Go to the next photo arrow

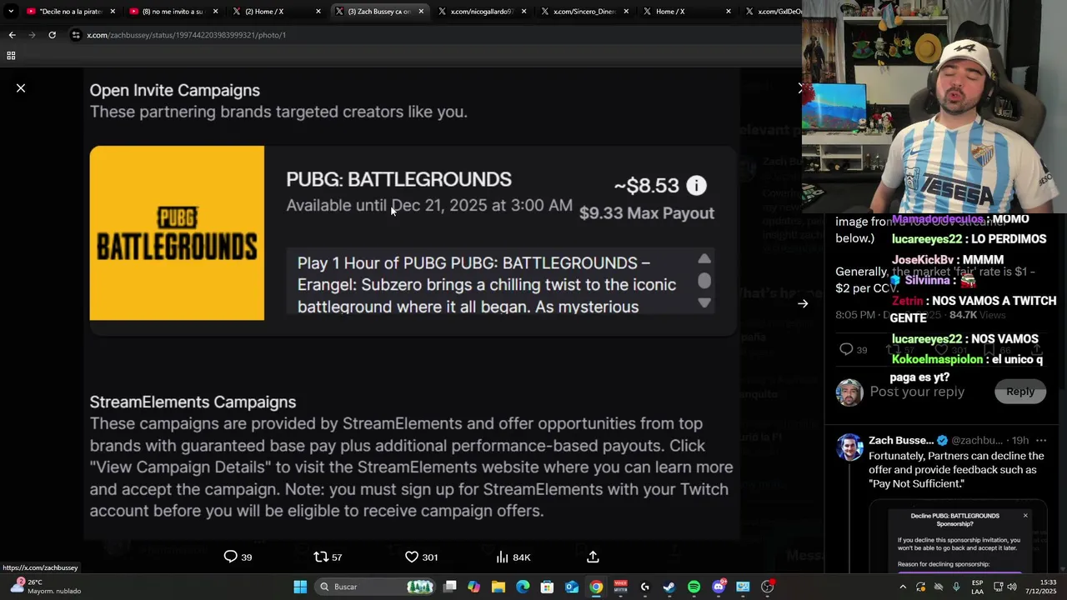tap(803, 304)
